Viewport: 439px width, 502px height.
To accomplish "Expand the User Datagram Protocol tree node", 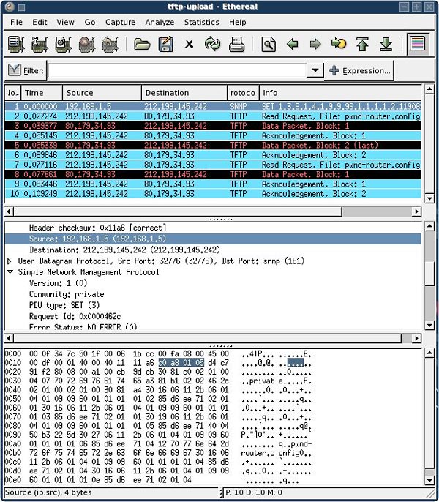I will pos(10,261).
